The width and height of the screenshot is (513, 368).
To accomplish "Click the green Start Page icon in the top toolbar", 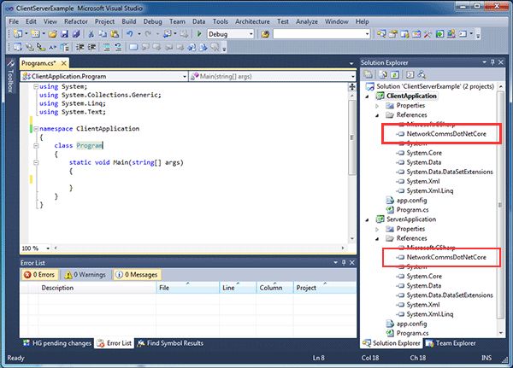I will coord(439,34).
